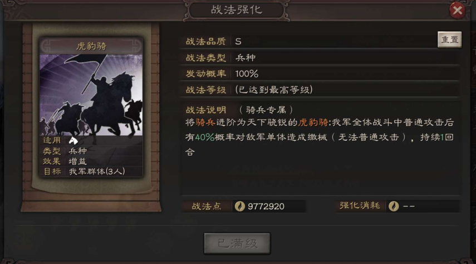Click the 强化消耗 cost value field
476x264 pixels.
423,206
